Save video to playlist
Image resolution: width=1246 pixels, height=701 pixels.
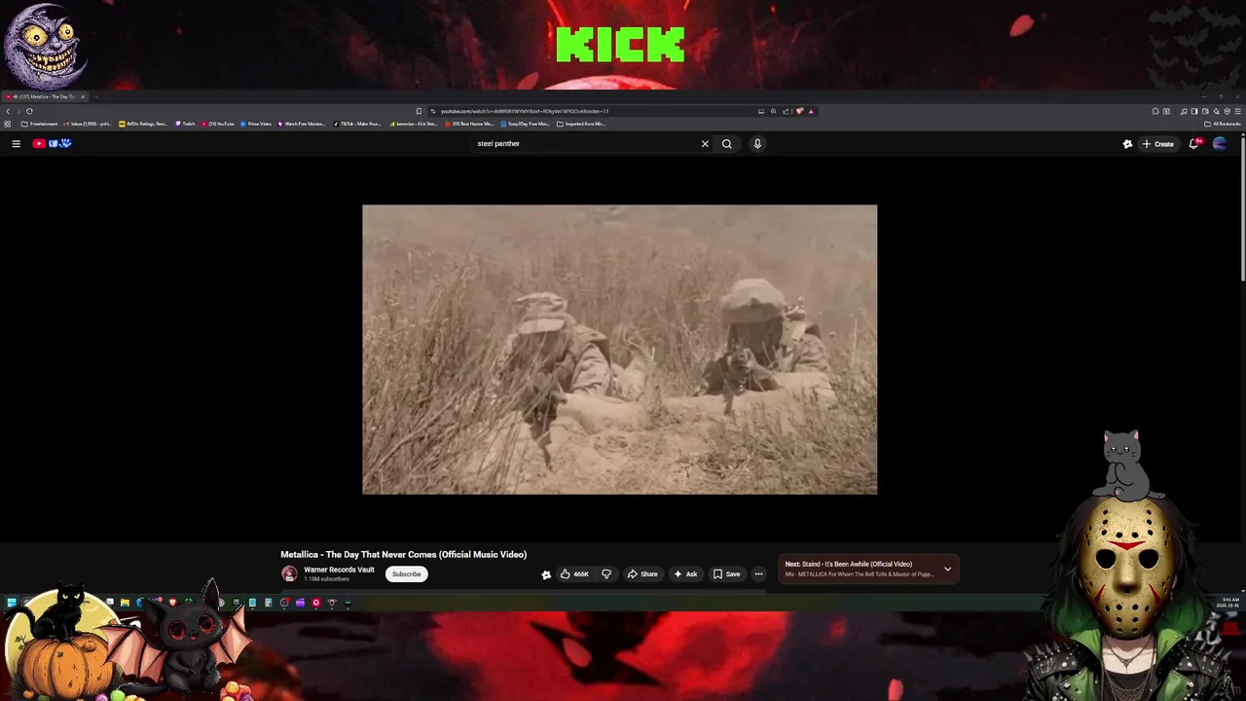click(726, 573)
